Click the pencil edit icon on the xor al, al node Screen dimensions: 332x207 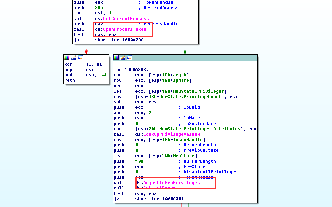pos(73,58)
